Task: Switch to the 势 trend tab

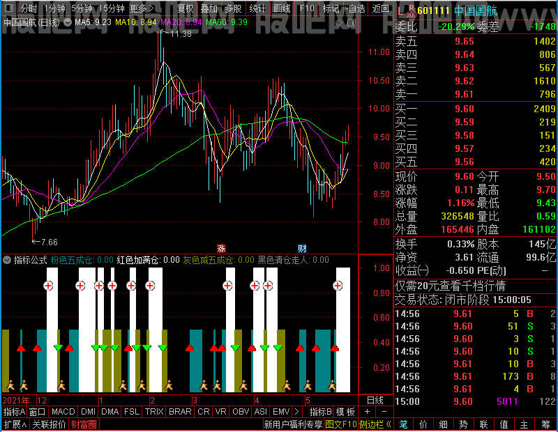Action: tap(463, 424)
